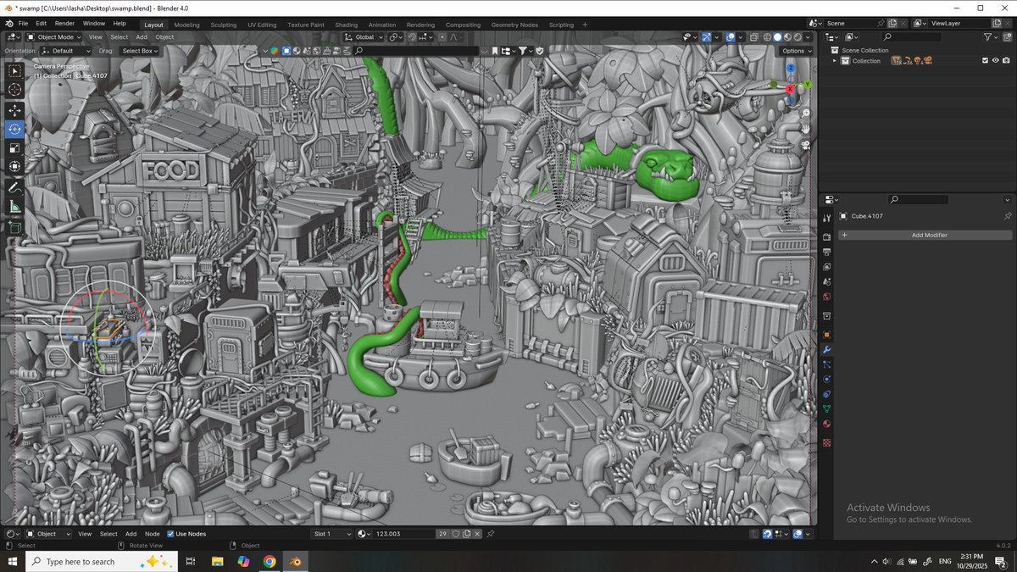Switch to the UV Editing workspace tab
The image size is (1017, 572).
click(x=262, y=25)
